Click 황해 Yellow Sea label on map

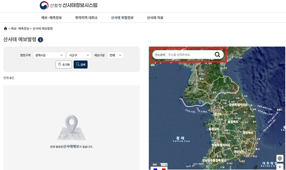181,139
